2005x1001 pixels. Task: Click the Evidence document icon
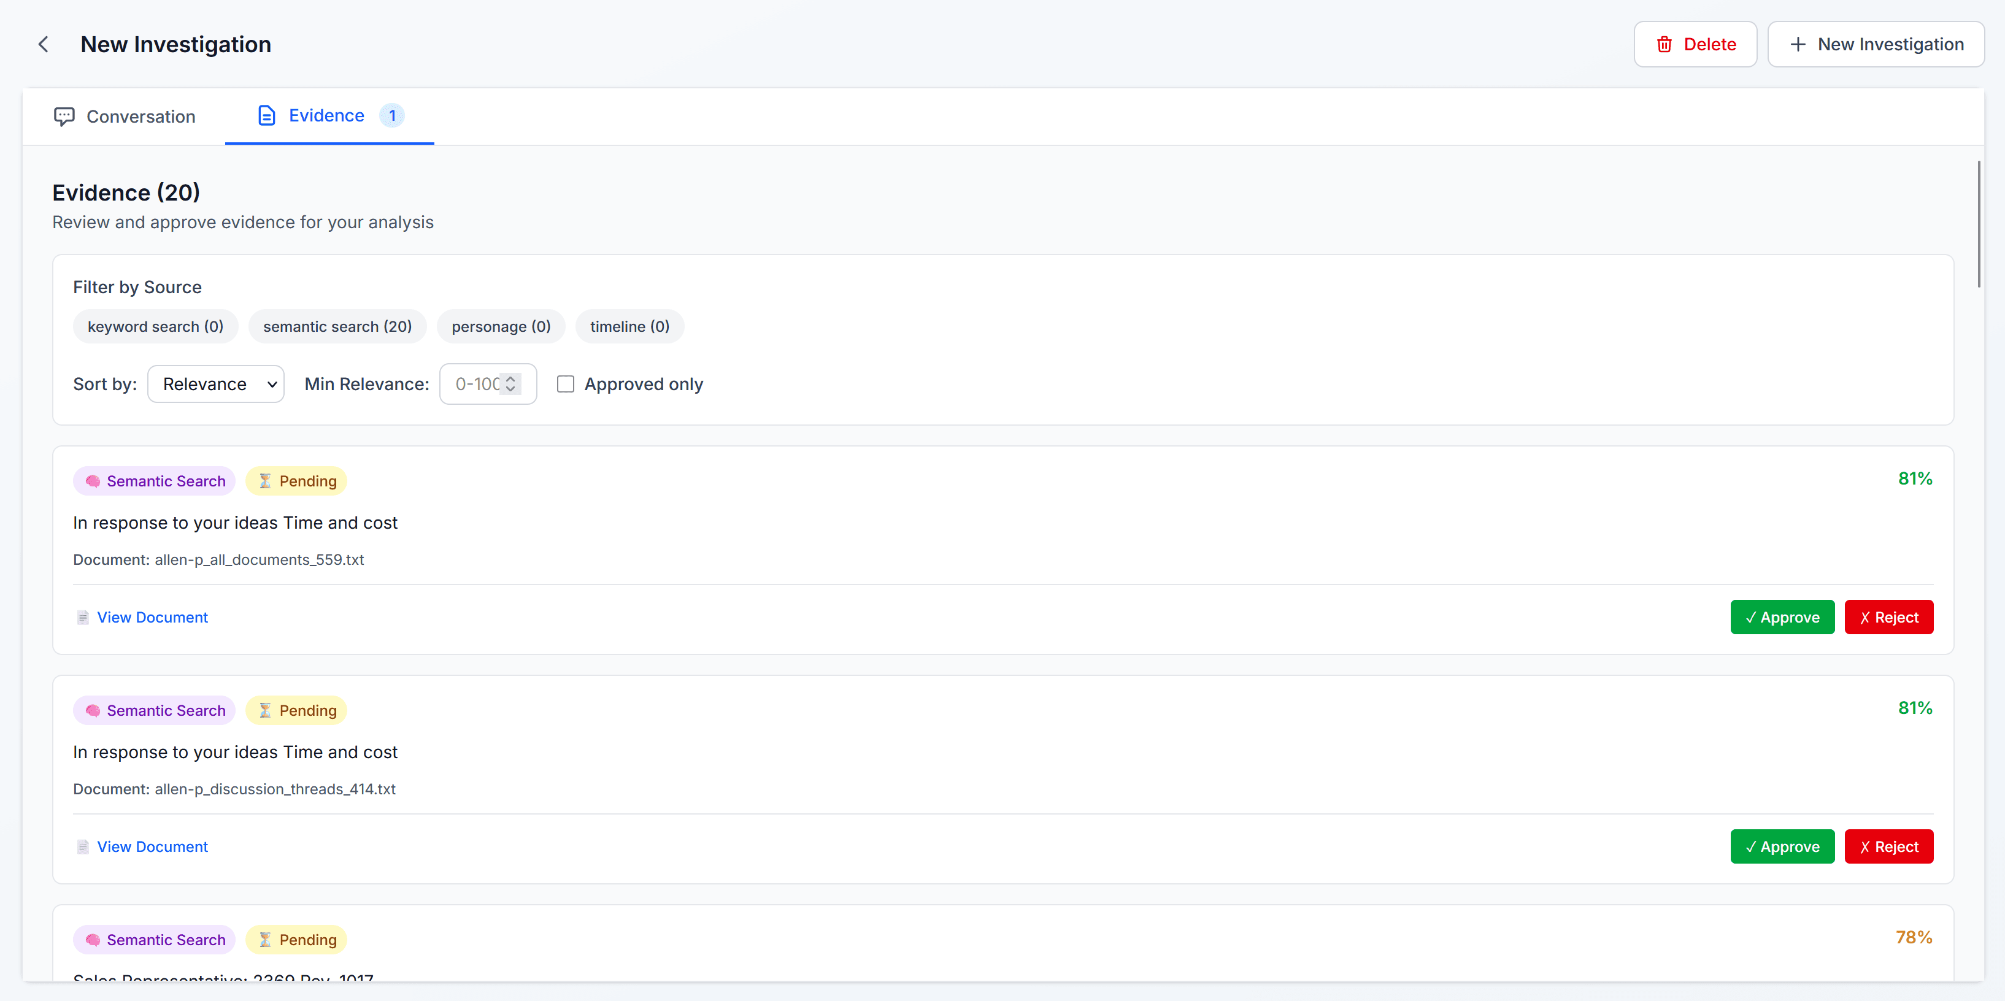[266, 116]
